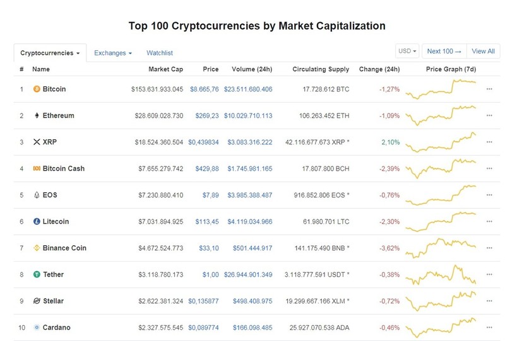Click Ethereum price $269,23 link
505x341 pixels.
coord(207,116)
